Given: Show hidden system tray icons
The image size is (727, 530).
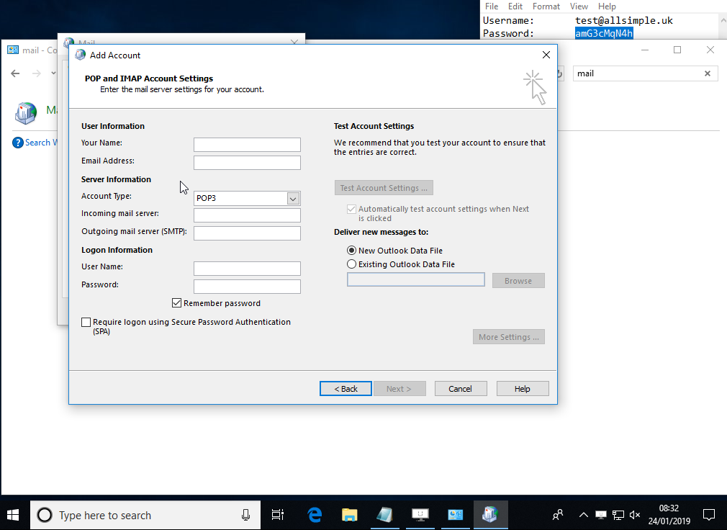Looking at the screenshot, I should [583, 515].
